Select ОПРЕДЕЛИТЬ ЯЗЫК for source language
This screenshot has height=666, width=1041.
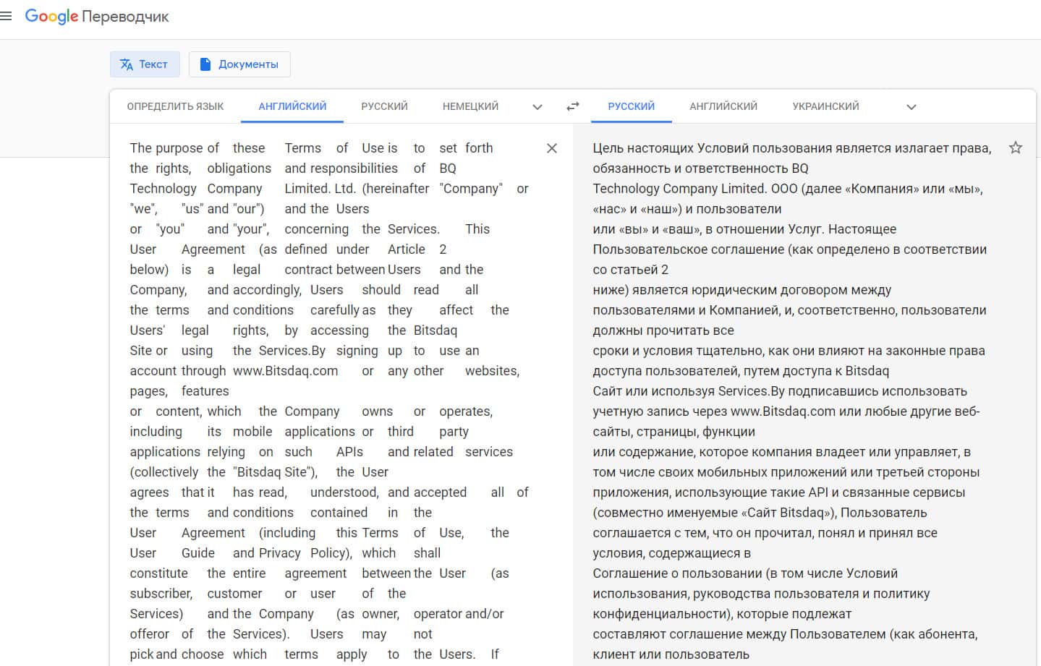tap(175, 106)
